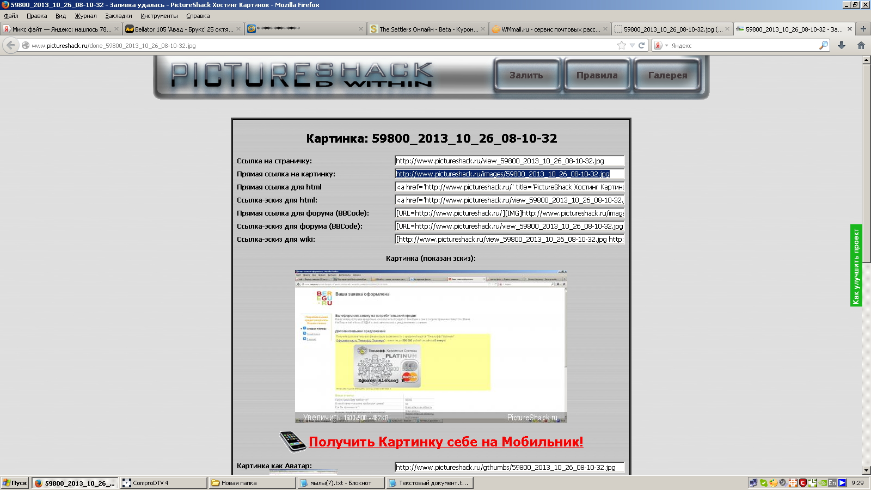Click the 'Картинка: 59800_2013_10_26_08-10-32' heading
The image size is (871, 490).
tap(431, 138)
